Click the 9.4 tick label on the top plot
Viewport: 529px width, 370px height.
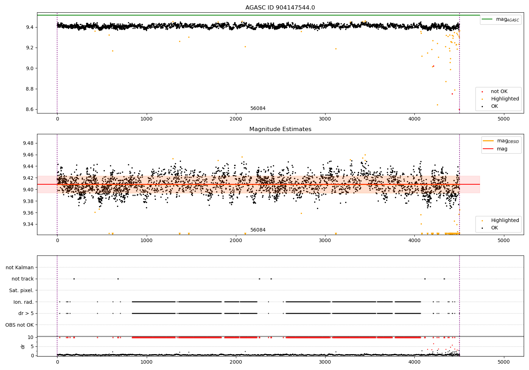[x=30, y=27]
